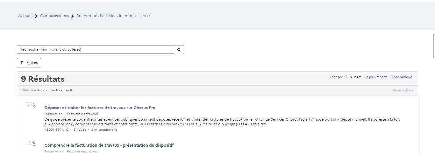Open the Filtres panel

click(29, 63)
